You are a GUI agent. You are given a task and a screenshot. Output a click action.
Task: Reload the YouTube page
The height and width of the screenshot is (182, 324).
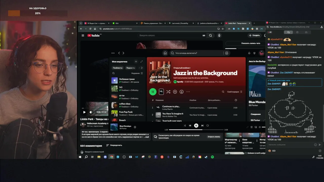[x=90, y=29]
